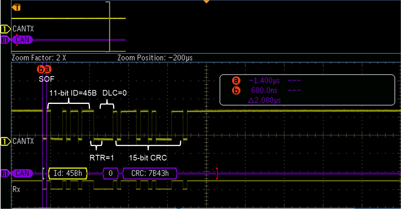Select the B1 bus badge in zoom view

point(5,173)
